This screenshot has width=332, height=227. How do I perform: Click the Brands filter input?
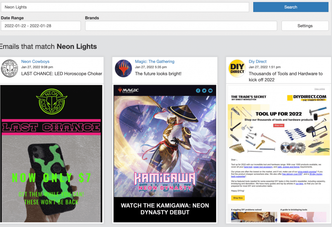tap(181, 26)
